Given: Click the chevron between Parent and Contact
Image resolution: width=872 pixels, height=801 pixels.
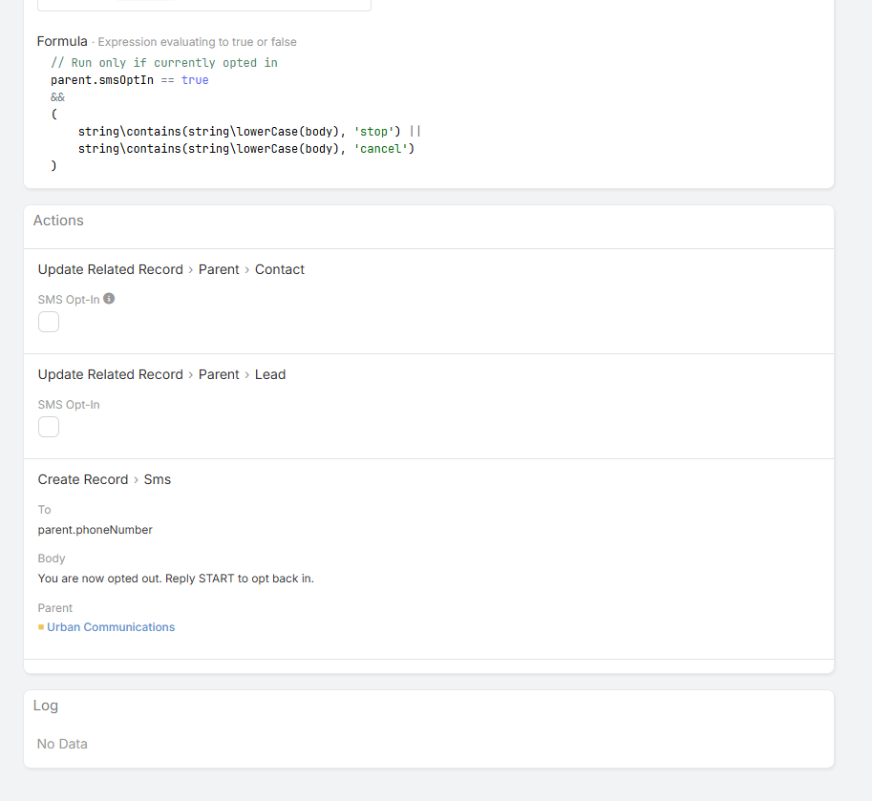Looking at the screenshot, I should coord(247,270).
